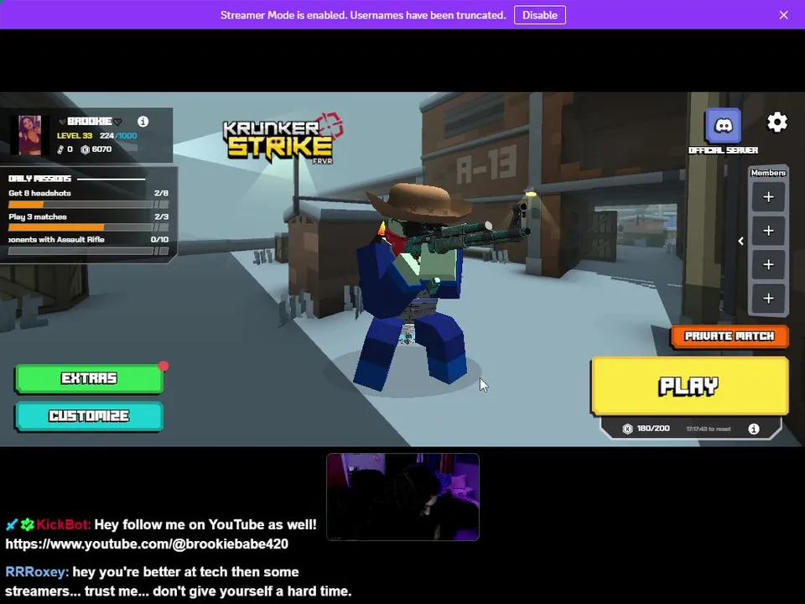Click the Disable streamer mode button
The image size is (805, 604).
(x=539, y=15)
